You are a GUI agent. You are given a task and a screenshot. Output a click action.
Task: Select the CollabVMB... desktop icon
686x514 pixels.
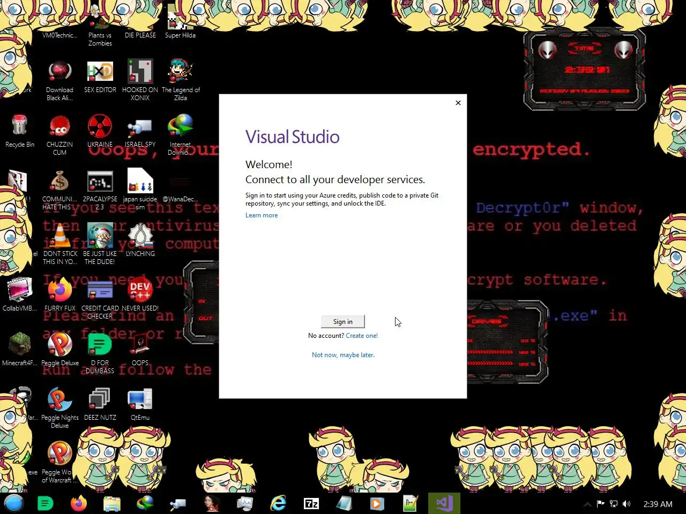coord(20,294)
